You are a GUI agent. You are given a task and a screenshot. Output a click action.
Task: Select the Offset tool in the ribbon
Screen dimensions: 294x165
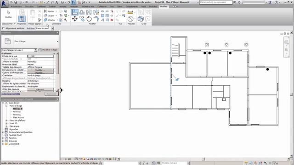coord(82,12)
